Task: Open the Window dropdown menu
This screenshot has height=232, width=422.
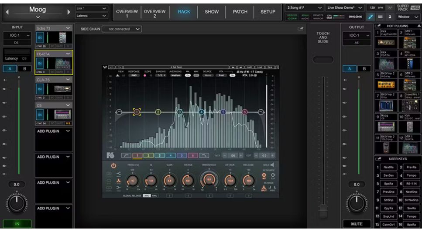Action: pyautogui.click(x=408, y=17)
